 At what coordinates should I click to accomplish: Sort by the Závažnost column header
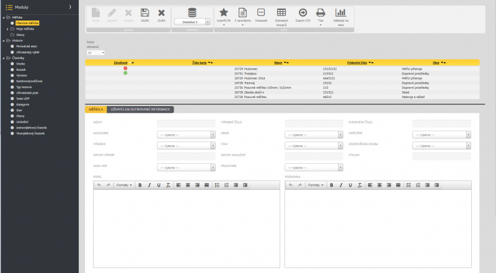pos(120,63)
